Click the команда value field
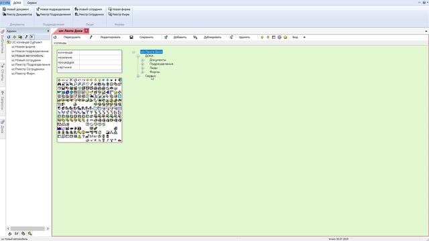Viewport: 429px width, 241px height. coord(101,52)
